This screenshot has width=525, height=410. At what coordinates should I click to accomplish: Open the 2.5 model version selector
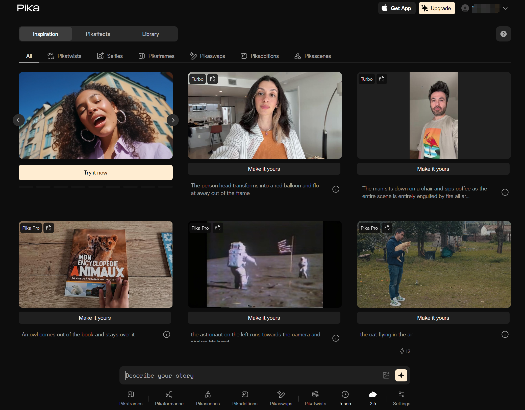pyautogui.click(x=373, y=398)
